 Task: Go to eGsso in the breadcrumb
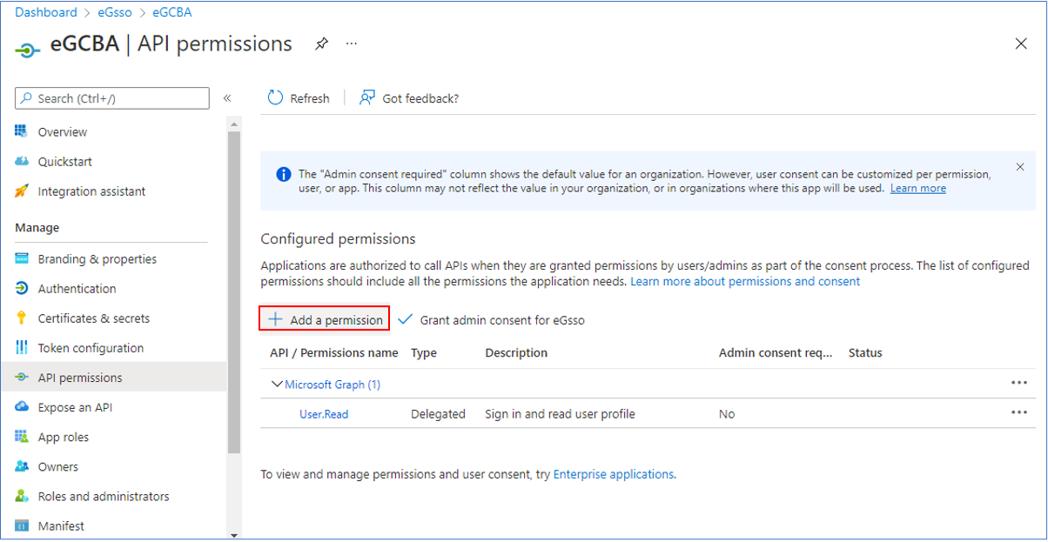click(x=115, y=12)
